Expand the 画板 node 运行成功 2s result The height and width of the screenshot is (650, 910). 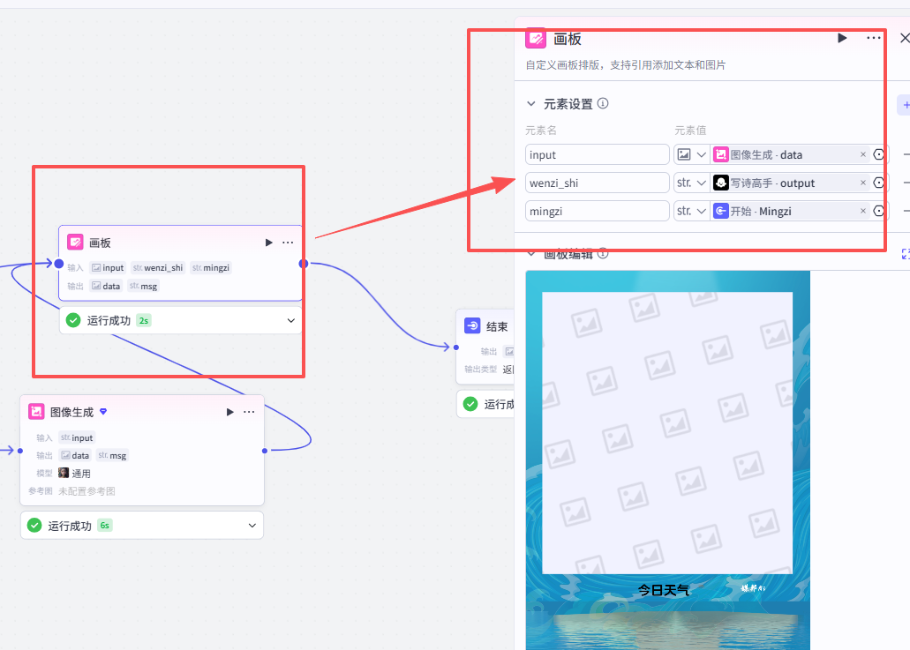(x=290, y=321)
